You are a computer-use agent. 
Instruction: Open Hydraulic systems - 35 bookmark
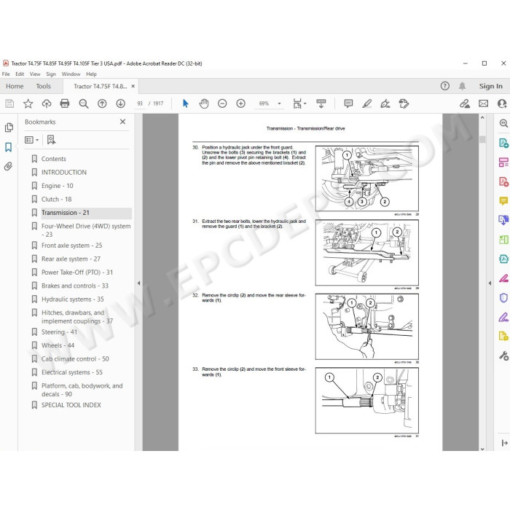point(73,299)
